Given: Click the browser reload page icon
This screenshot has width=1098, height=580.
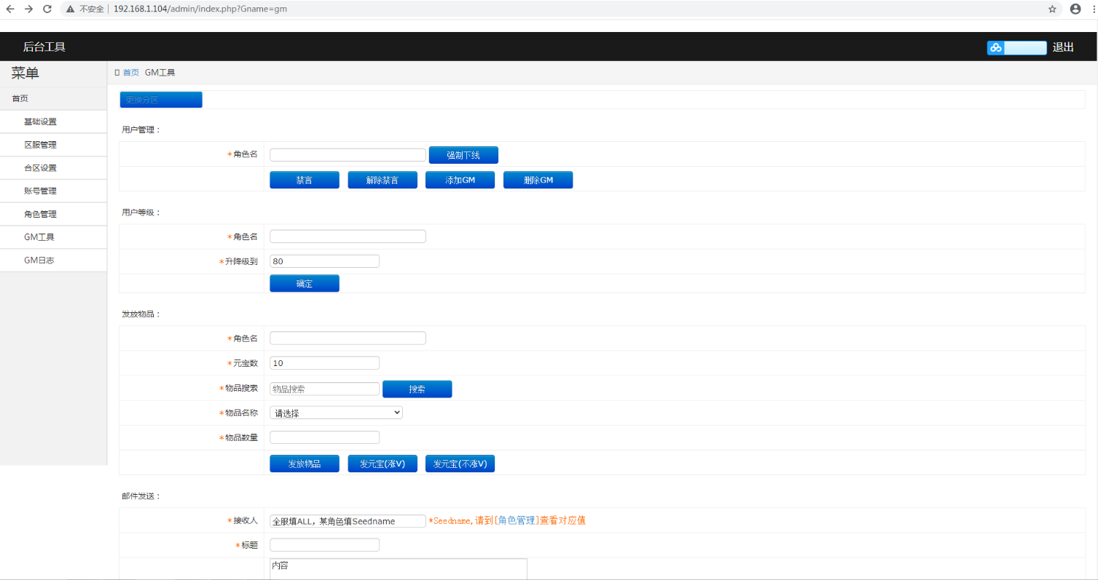Looking at the screenshot, I should [x=47, y=9].
